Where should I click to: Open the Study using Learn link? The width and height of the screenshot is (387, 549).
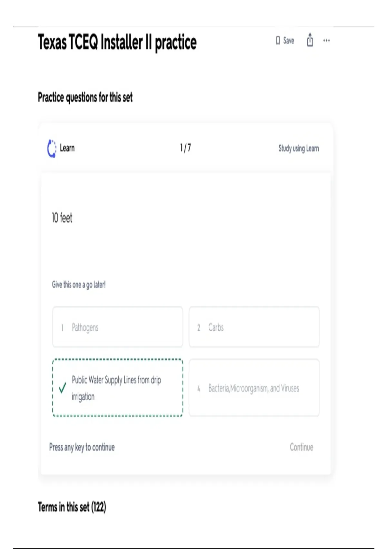click(x=299, y=149)
